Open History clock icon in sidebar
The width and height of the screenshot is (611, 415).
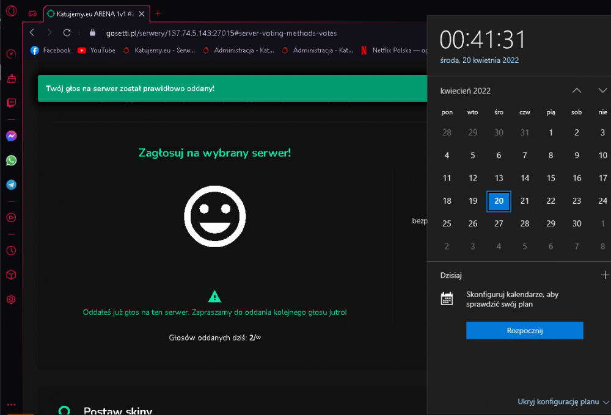point(11,251)
